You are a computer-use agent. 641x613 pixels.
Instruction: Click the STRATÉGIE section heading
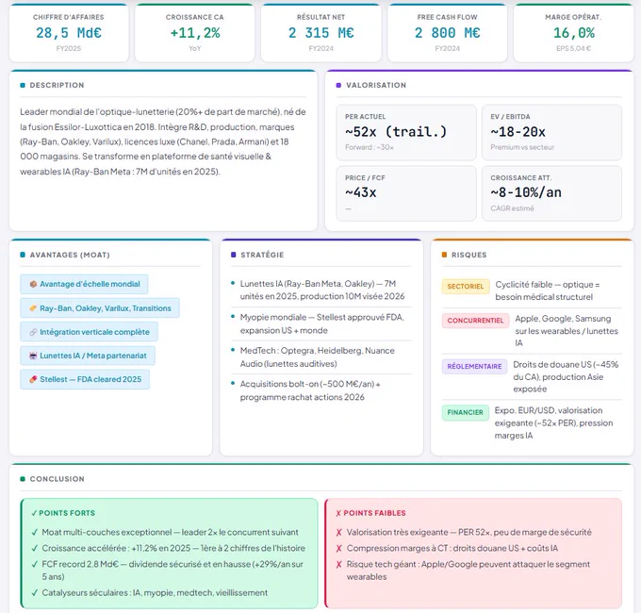pos(262,255)
